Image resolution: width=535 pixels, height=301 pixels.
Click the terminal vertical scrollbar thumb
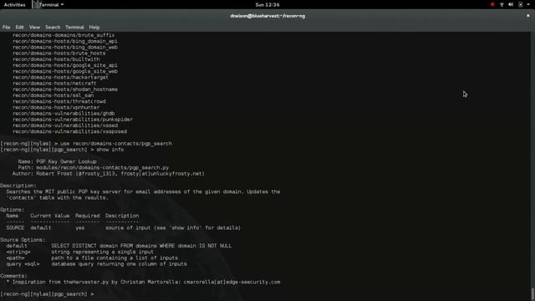coord(532,294)
